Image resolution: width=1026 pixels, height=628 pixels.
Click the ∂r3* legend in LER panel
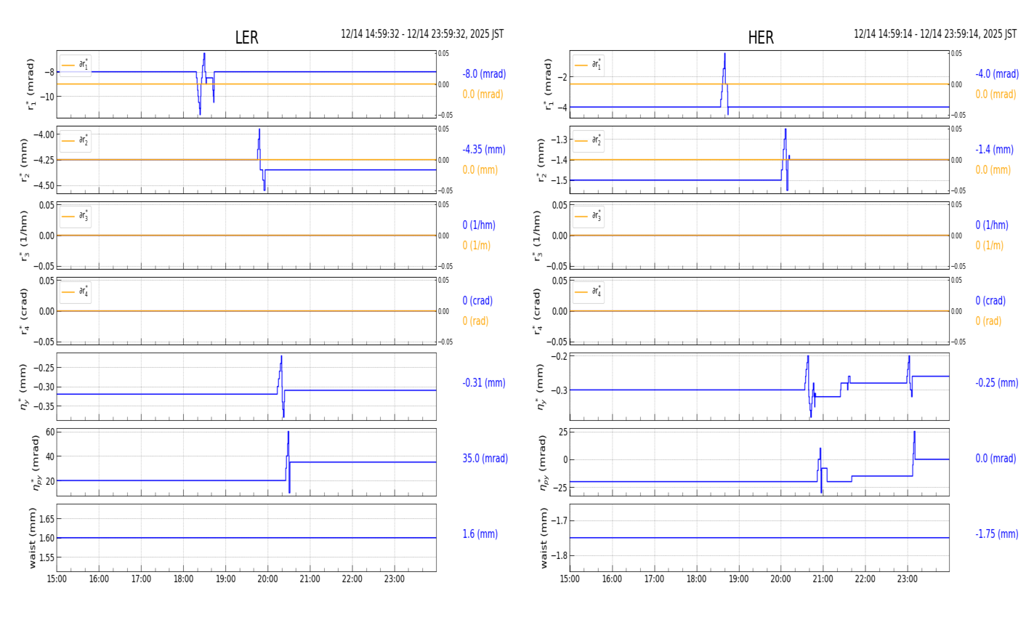coord(76,216)
